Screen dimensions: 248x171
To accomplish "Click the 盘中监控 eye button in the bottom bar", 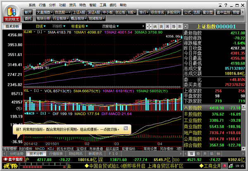I will click(13, 159).
